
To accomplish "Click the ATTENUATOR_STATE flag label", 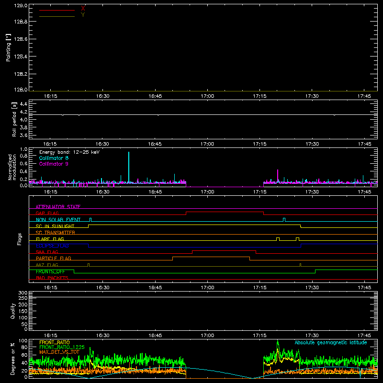I will [58, 207].
